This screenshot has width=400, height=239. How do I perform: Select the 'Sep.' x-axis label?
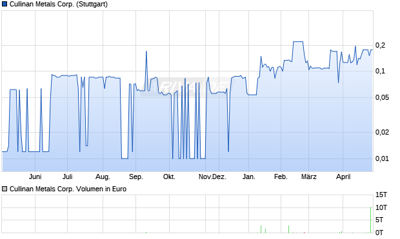136,177
